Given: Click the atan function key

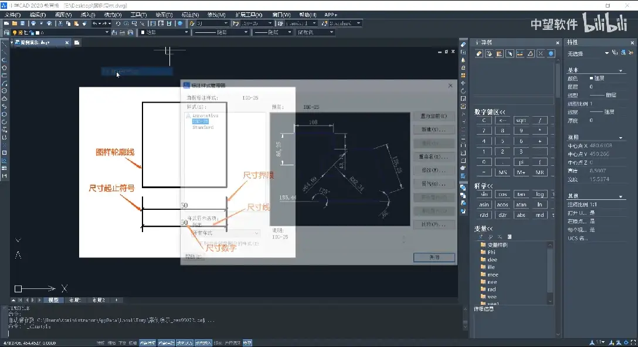Looking at the screenshot, I should pos(521,205).
